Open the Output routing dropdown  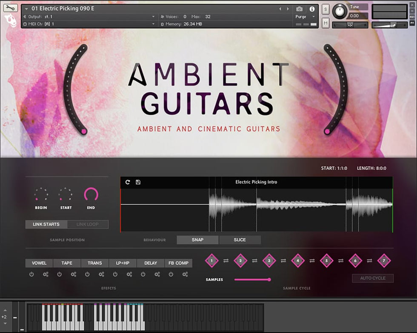tap(153, 17)
